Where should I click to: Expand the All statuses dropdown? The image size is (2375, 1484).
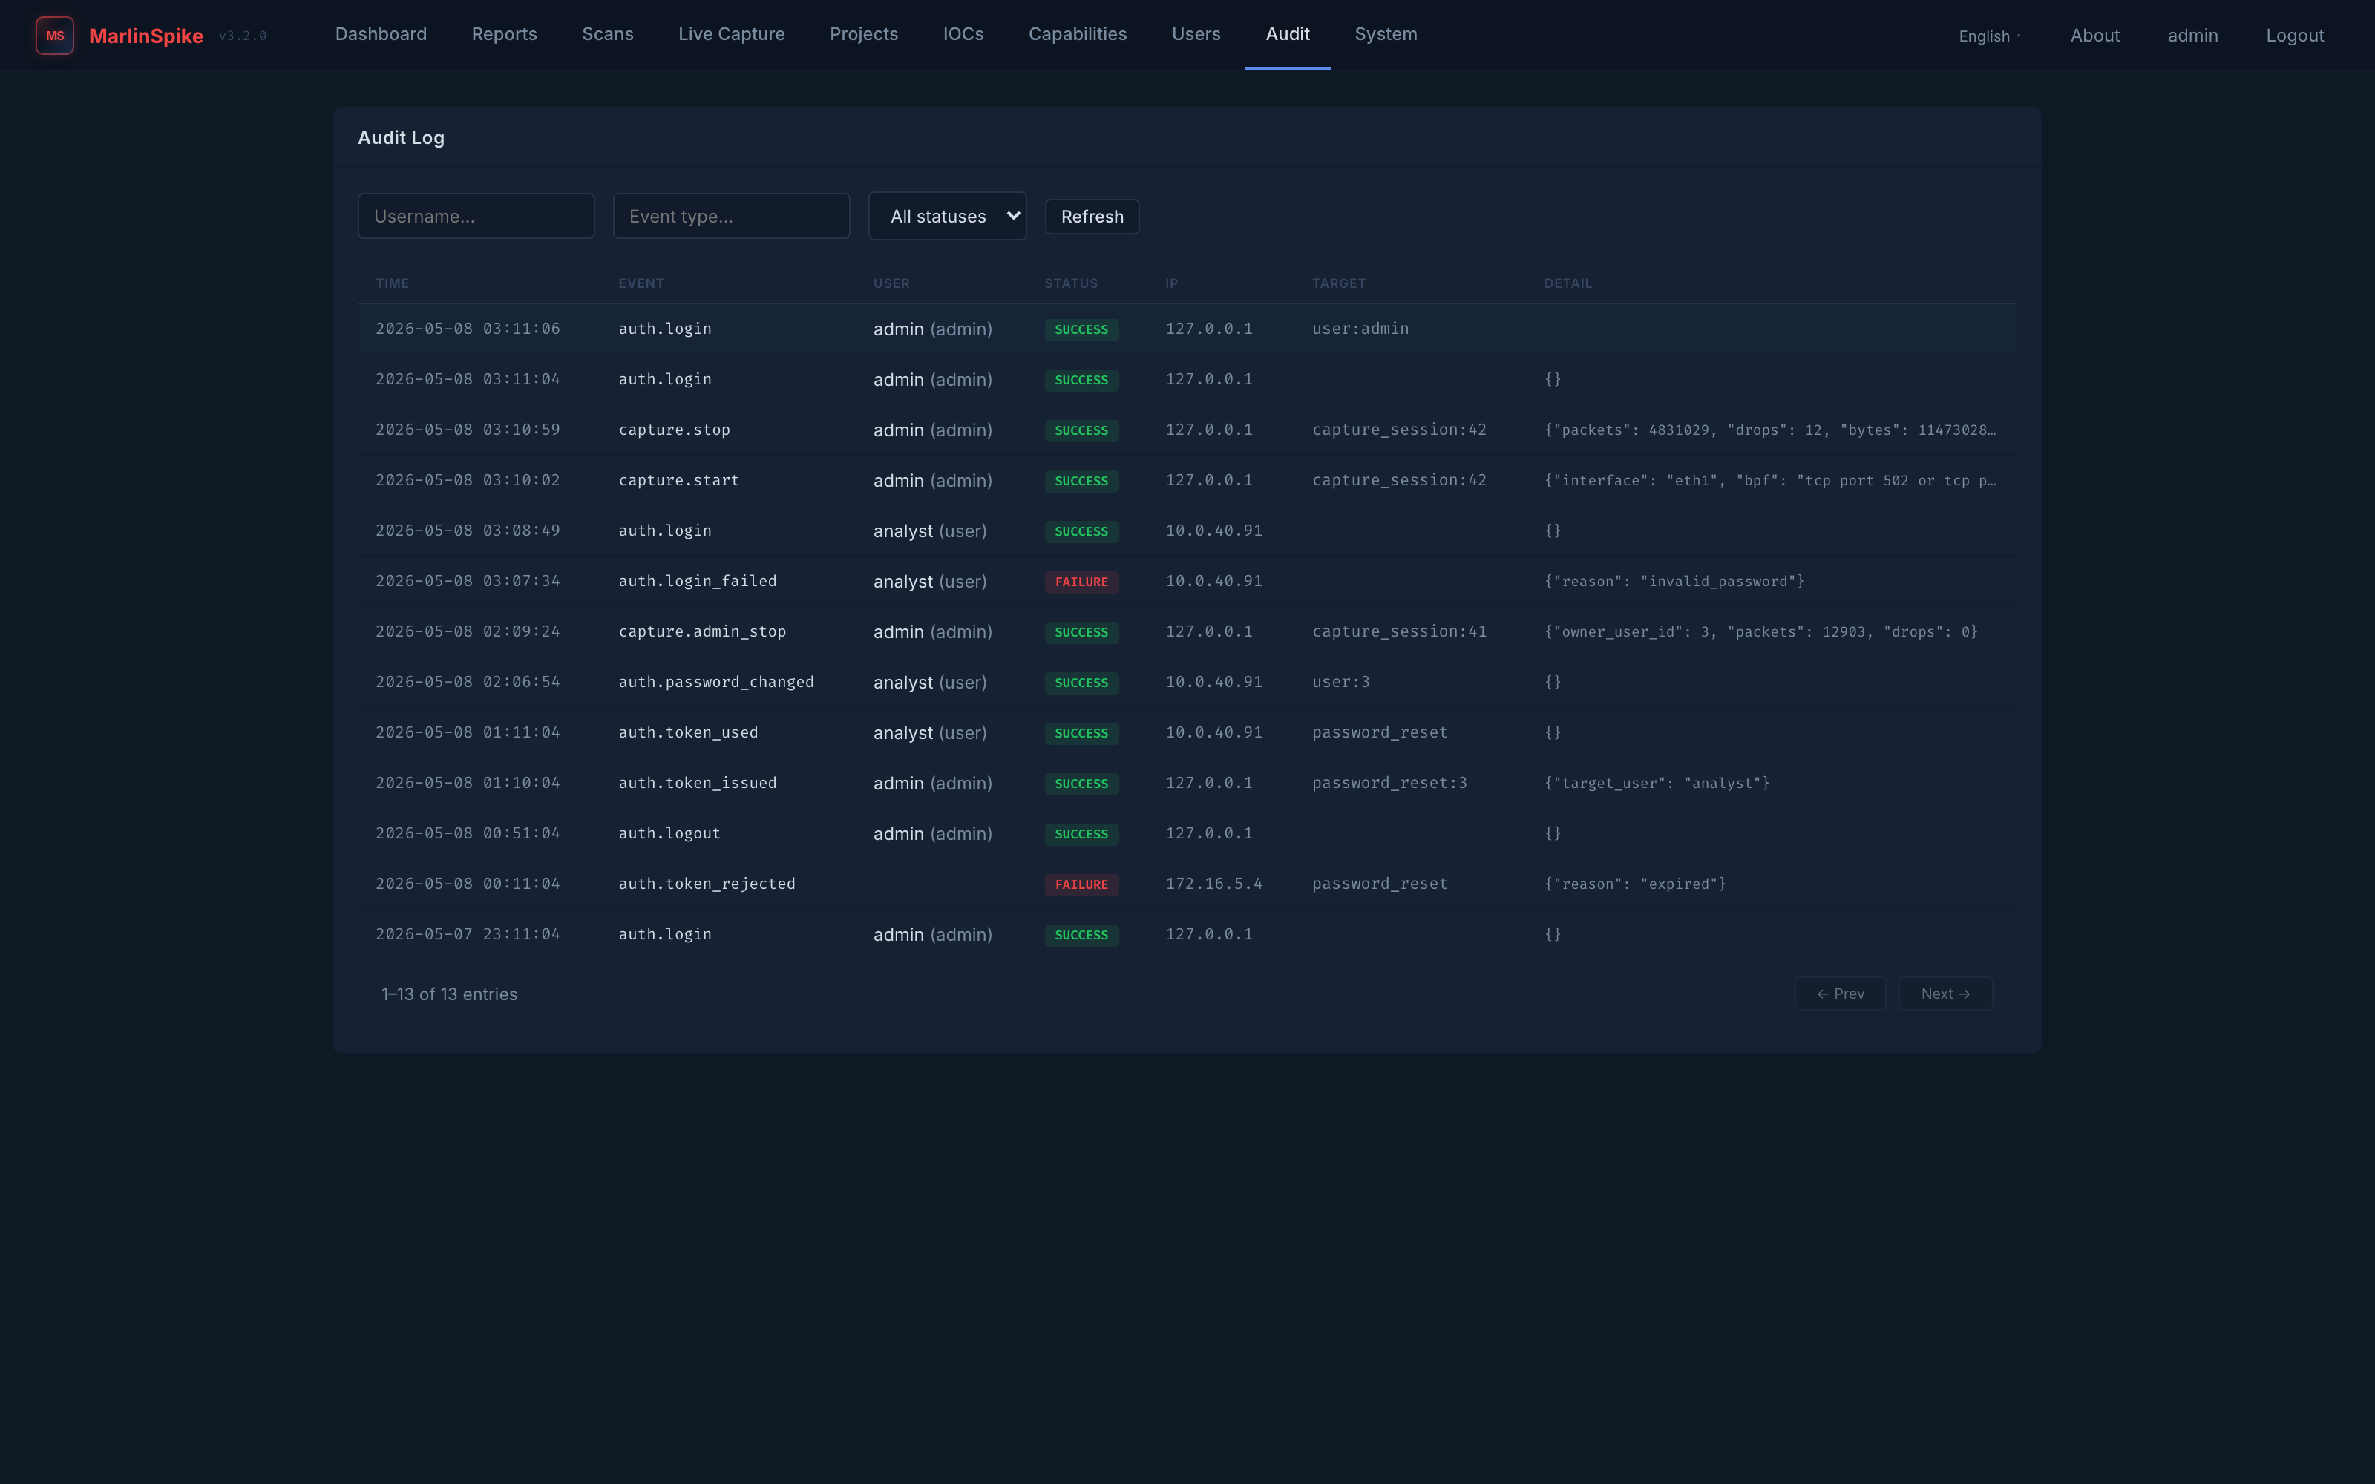pos(947,216)
